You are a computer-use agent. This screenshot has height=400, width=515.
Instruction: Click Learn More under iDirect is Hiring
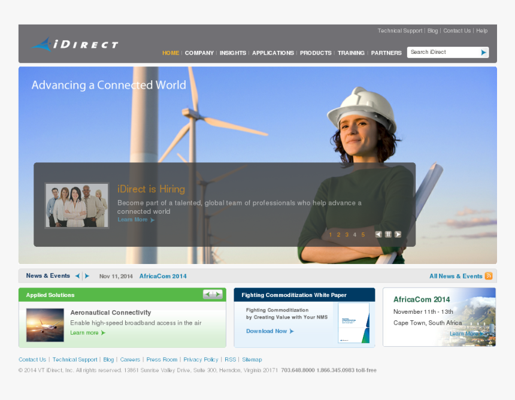[x=136, y=220]
